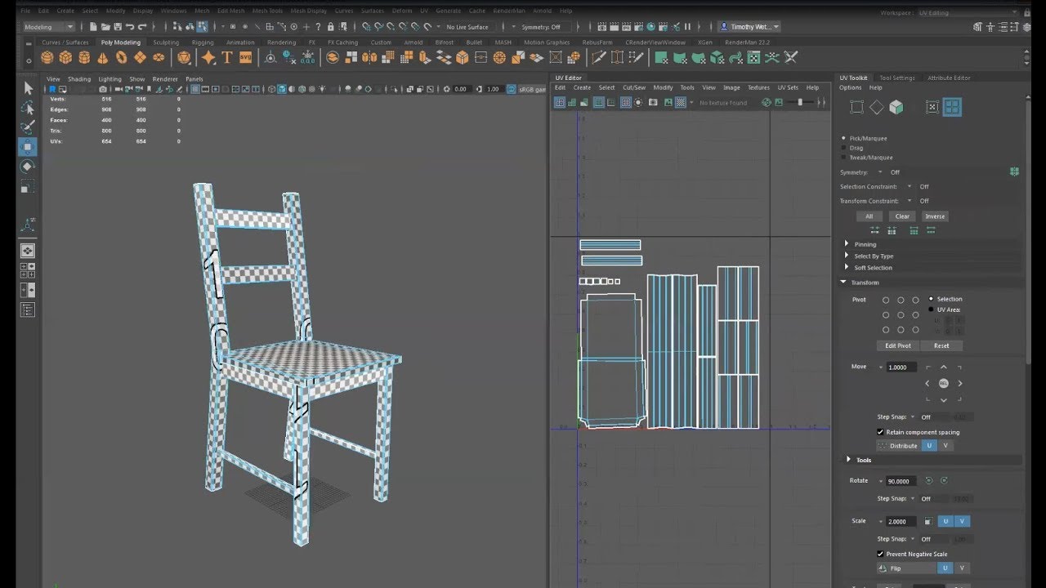Open the Transform Constraint dropdown
This screenshot has height=588, width=1046.
pos(909,201)
